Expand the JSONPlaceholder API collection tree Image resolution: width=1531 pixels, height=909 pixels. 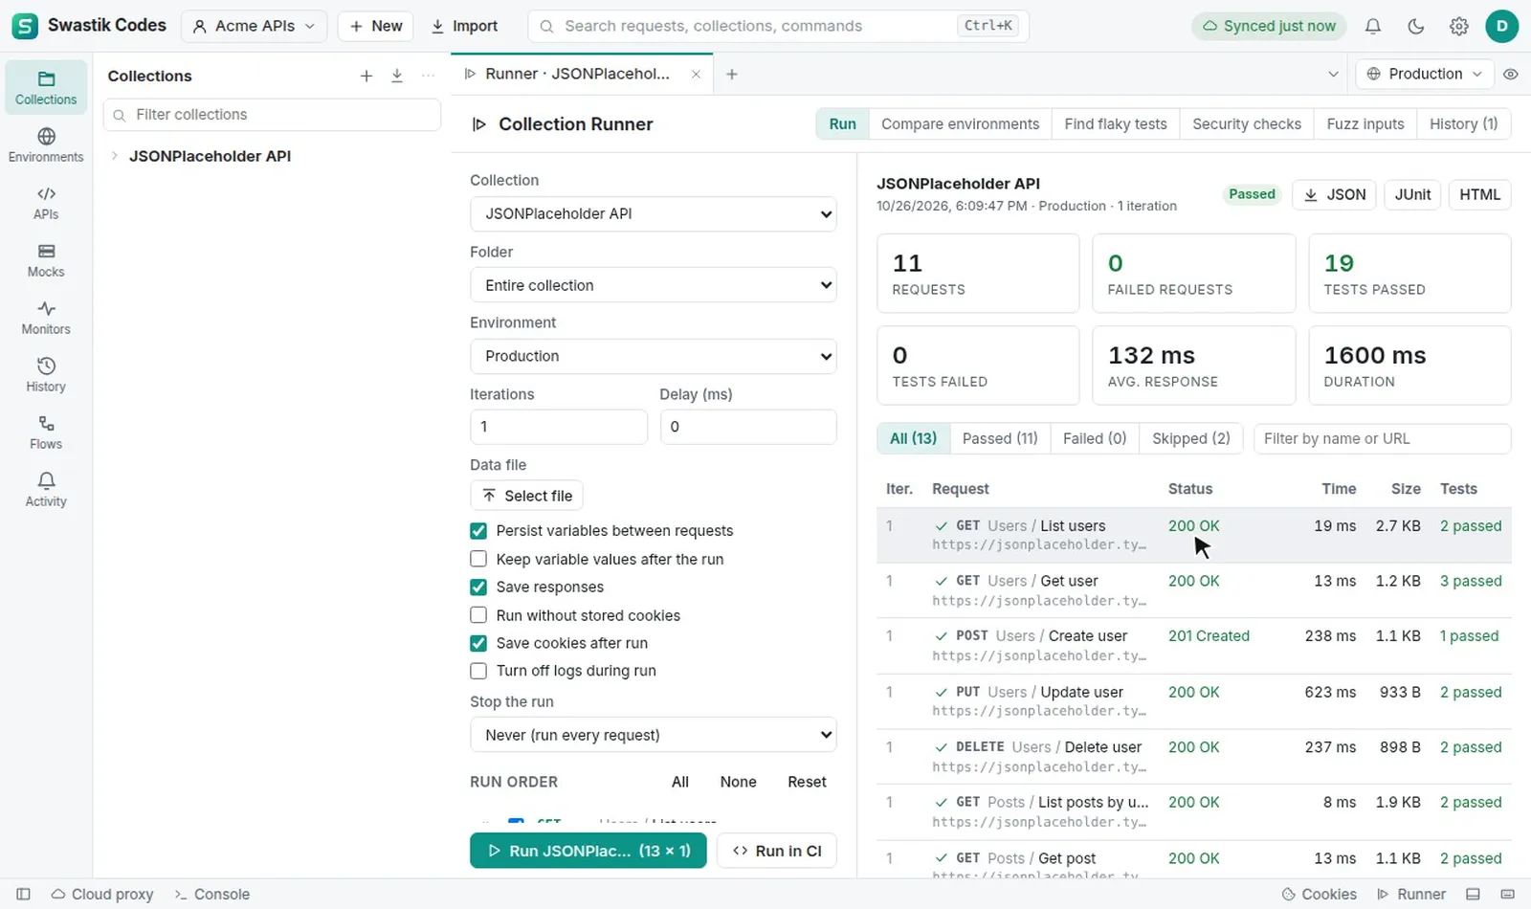click(115, 156)
